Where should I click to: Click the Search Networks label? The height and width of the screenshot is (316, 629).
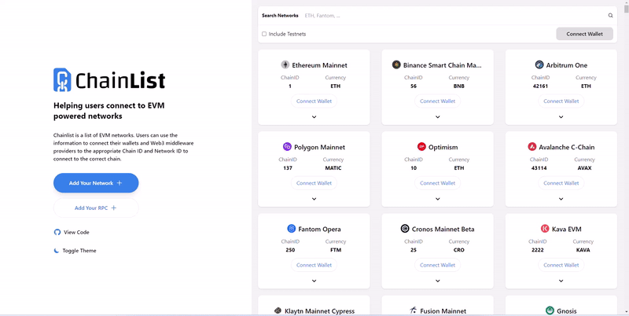coord(280,16)
